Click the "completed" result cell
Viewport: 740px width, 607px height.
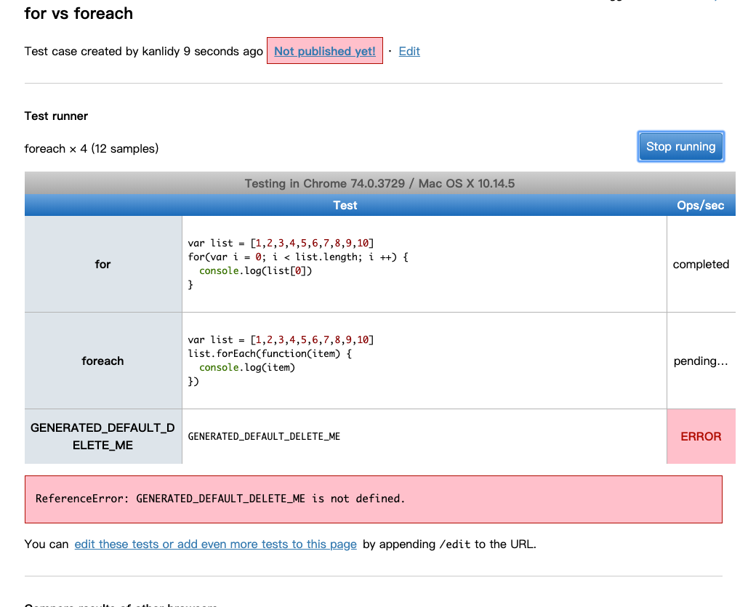(701, 265)
